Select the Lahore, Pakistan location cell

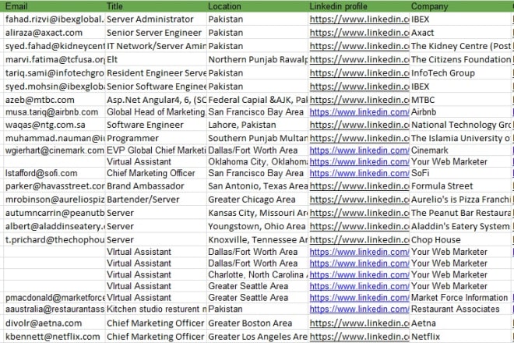(x=257, y=125)
